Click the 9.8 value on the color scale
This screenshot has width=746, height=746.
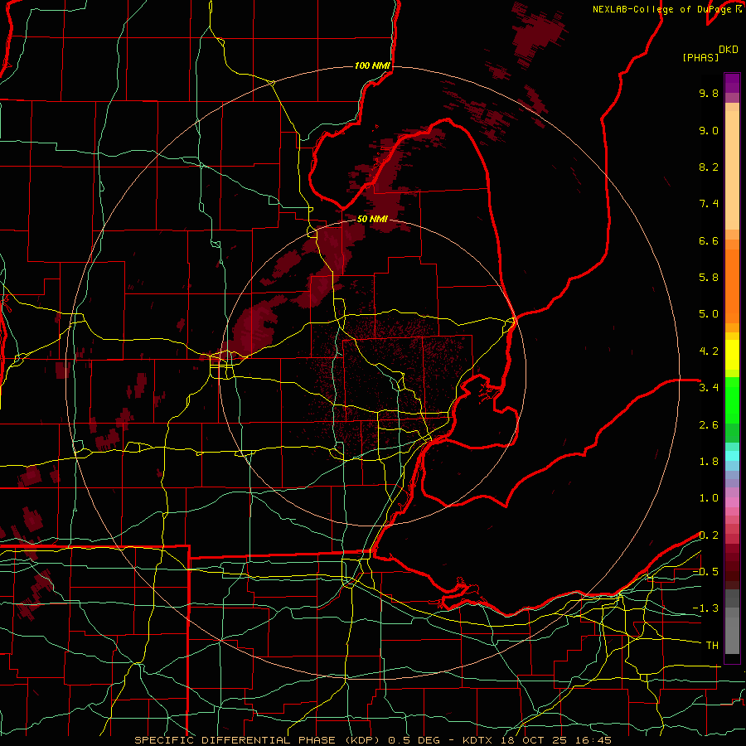tap(709, 93)
